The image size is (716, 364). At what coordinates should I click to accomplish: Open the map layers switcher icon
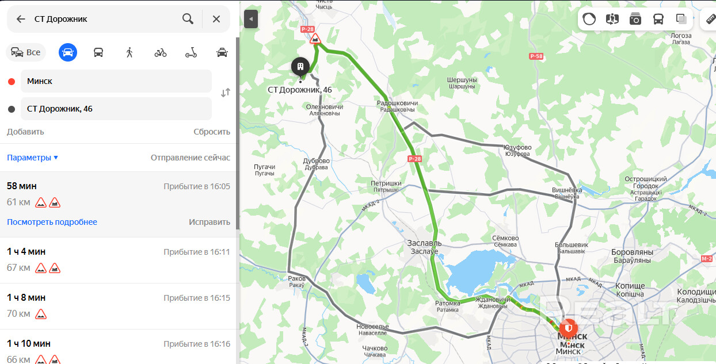[x=681, y=18]
